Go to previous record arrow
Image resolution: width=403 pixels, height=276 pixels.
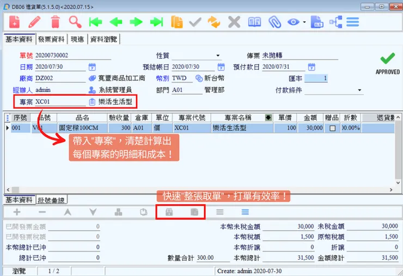115,22
